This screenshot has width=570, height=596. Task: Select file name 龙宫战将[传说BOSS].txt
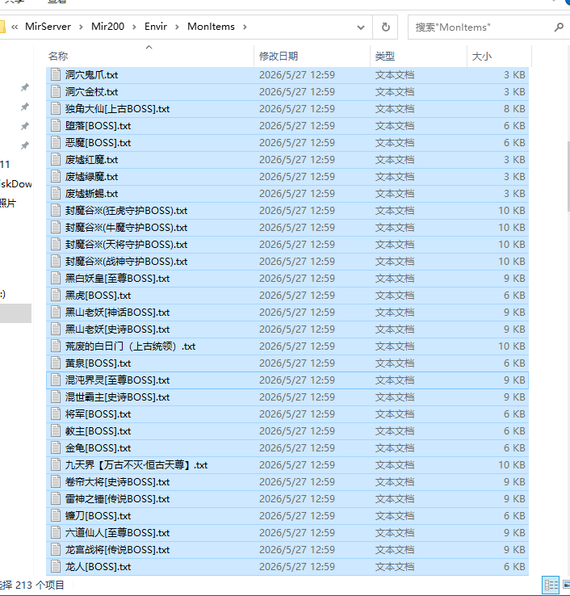point(117,550)
